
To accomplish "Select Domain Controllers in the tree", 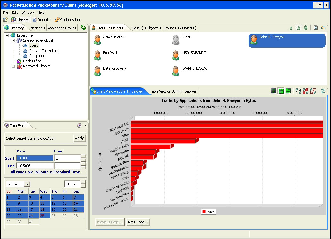I will (x=44, y=51).
